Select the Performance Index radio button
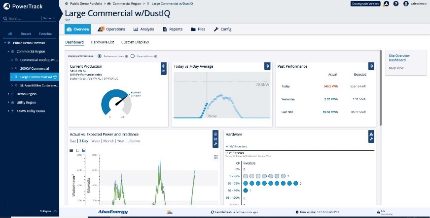 point(99,56)
